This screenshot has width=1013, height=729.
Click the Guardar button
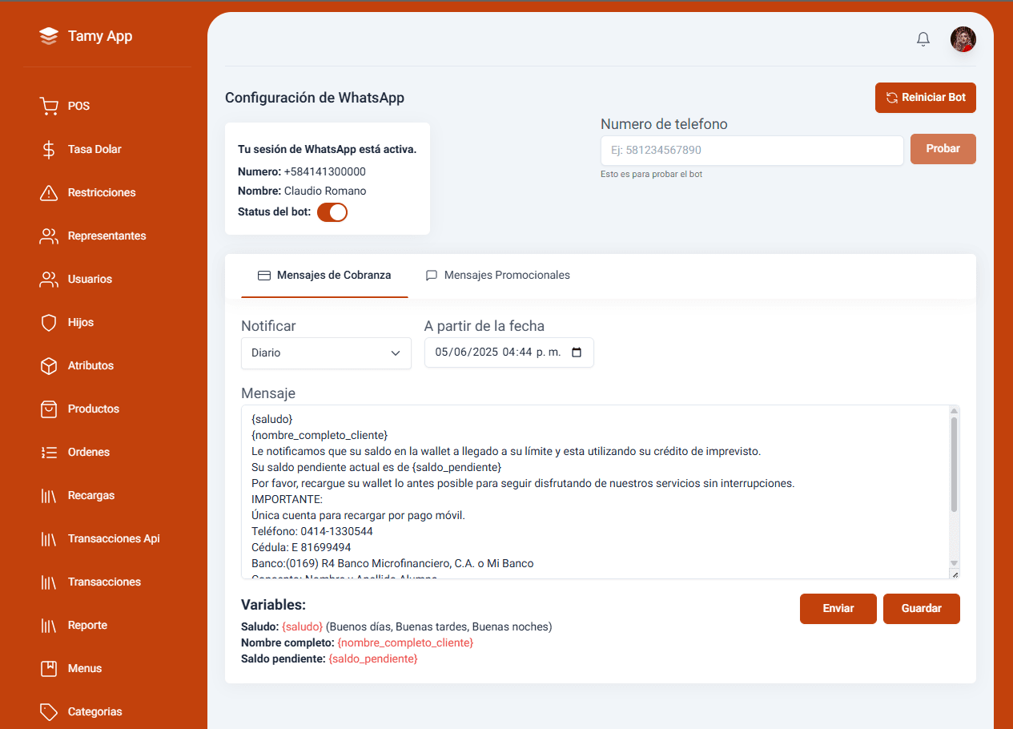921,609
